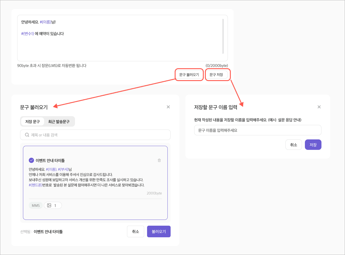Click the (0/2000byte) counter text
Image resolution: width=345 pixels, height=255 pixels.
[x=217, y=66]
